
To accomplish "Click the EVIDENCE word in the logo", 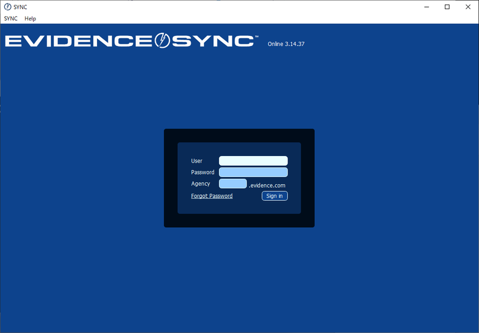I will (x=79, y=41).
